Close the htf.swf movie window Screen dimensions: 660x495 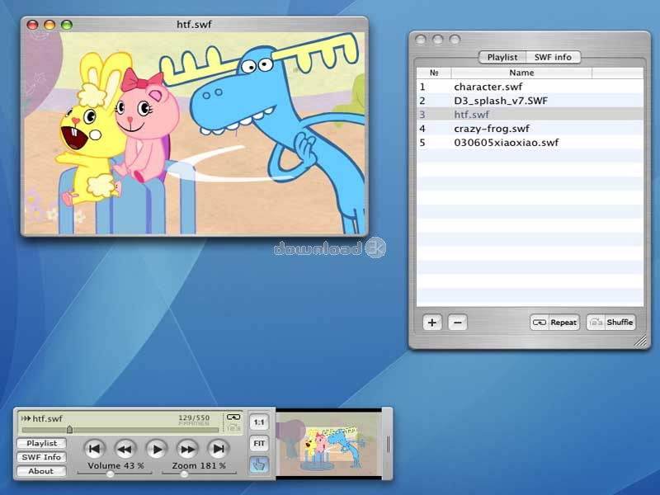[32, 25]
